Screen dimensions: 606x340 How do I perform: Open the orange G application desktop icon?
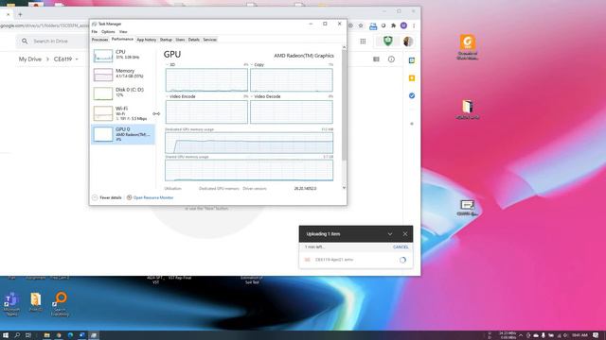(x=467, y=47)
